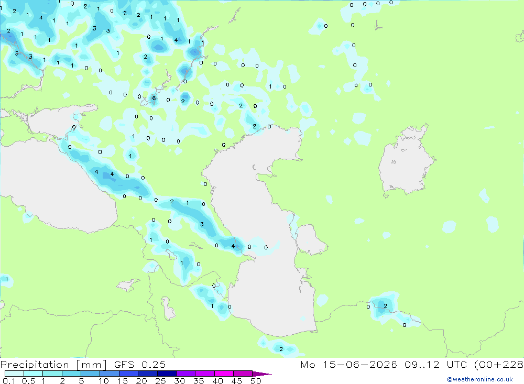This screenshot has height=384, width=524.
Task: Click the legend label "50"
Action: (x=256, y=381)
